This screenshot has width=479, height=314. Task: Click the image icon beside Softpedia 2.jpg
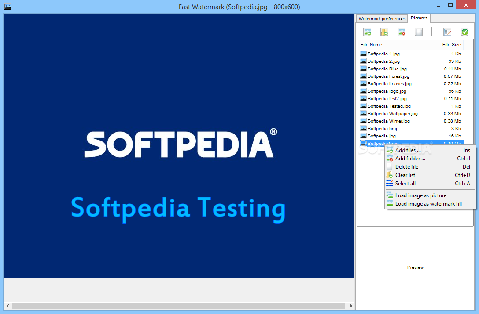(363, 61)
